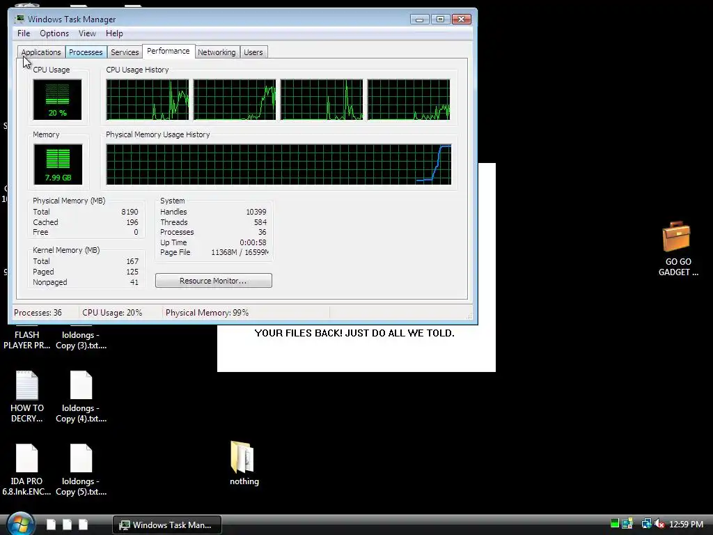Click the loldongs - Copy (3).txt label

pyautogui.click(x=81, y=340)
